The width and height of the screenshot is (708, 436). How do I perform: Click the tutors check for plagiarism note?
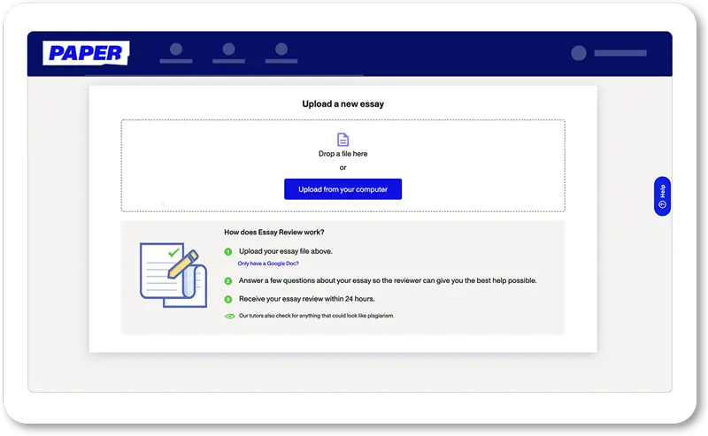(316, 316)
